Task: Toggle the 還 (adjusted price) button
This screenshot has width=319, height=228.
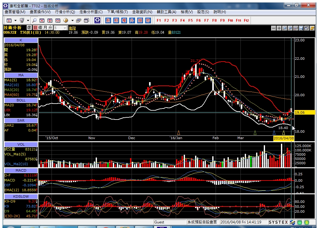Action: [x=29, y=28]
